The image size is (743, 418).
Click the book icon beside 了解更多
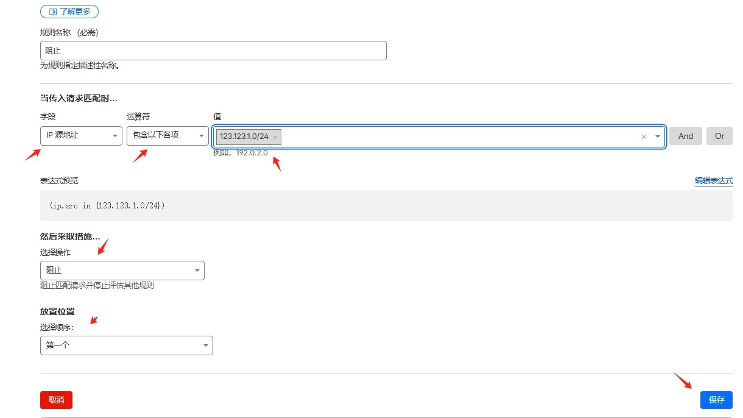(x=53, y=12)
